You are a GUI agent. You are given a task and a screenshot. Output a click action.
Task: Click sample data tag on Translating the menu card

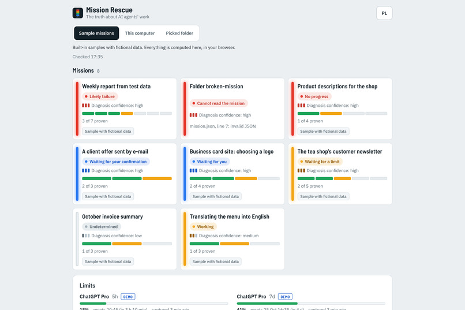tap(216, 262)
